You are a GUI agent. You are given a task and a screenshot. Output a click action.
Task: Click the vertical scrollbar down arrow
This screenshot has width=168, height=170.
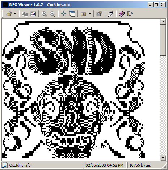point(163,158)
